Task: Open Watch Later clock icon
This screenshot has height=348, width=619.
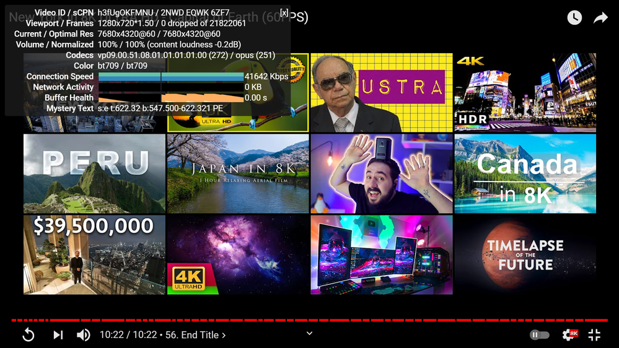Action: pyautogui.click(x=574, y=17)
